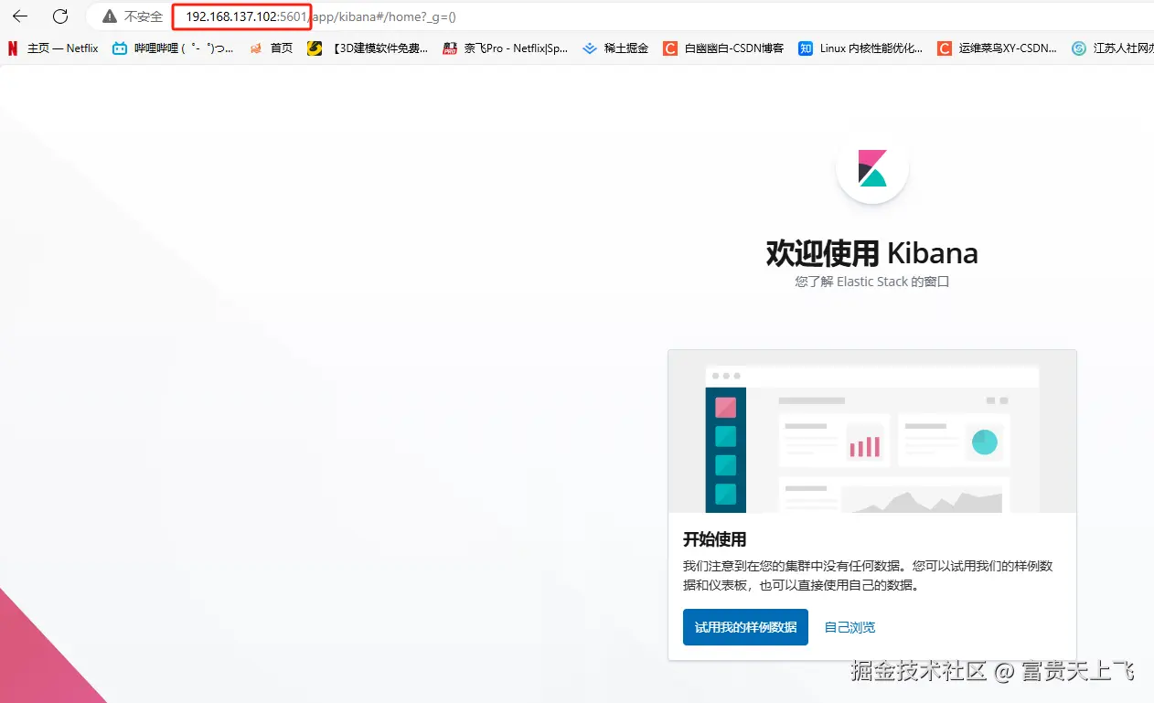Click the dashboard illustration in welcome card
The image size is (1154, 703).
[872, 431]
